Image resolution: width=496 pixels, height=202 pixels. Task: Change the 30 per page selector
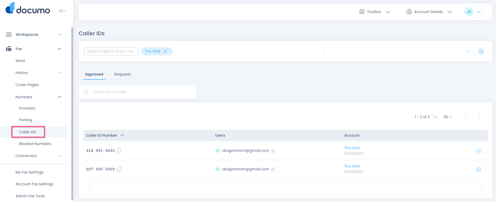click(447, 117)
